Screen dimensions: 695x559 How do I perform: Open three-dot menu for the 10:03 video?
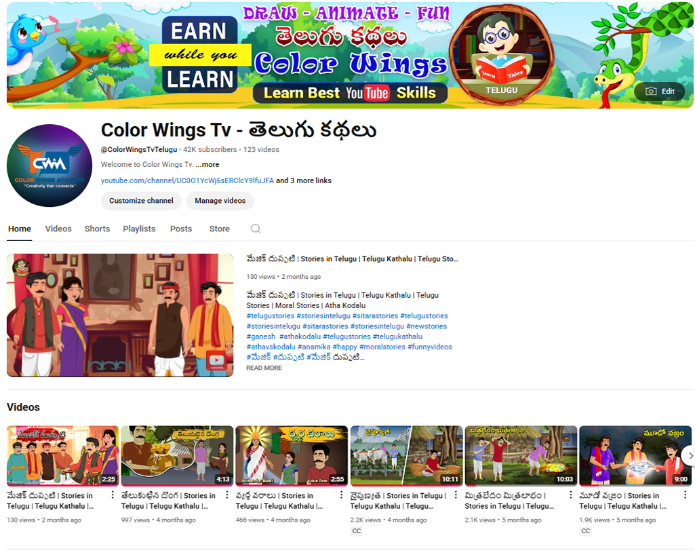coord(571,495)
